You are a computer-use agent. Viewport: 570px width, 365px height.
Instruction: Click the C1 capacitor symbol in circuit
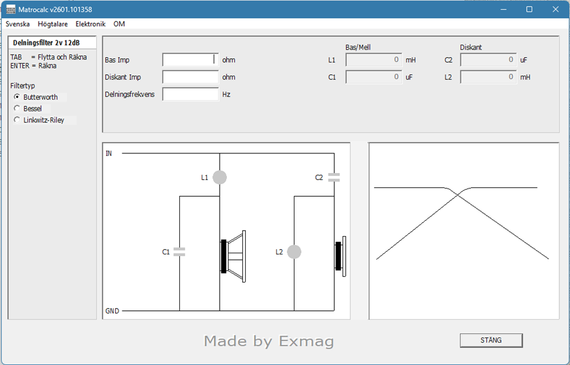179,251
